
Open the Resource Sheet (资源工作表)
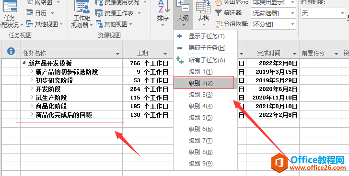[118, 13]
